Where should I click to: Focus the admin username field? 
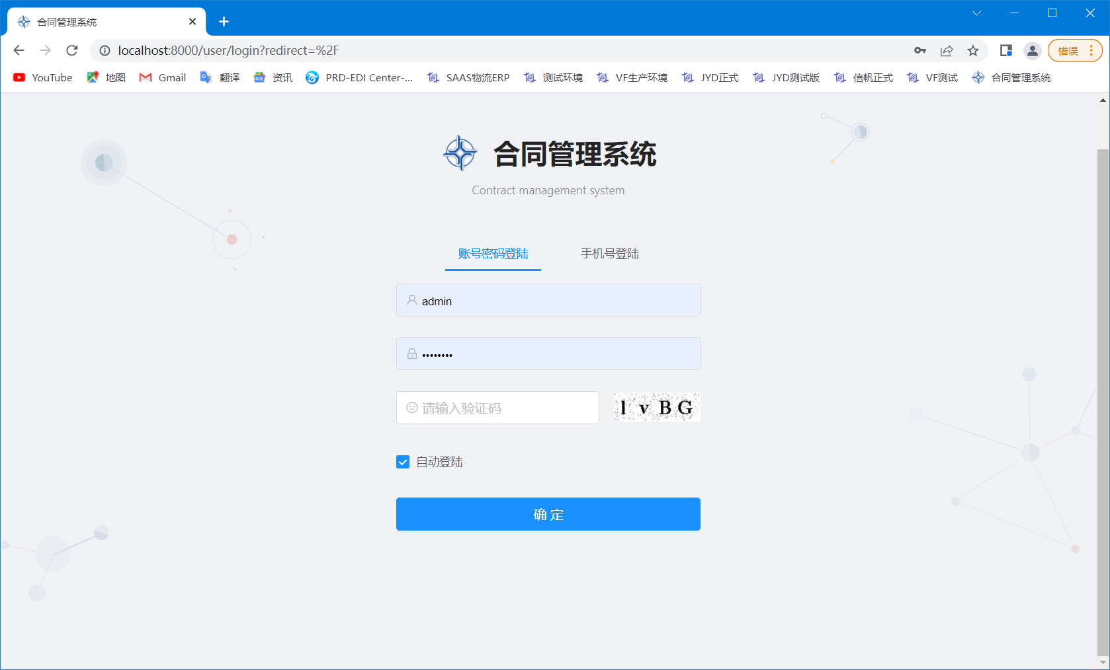coord(548,301)
